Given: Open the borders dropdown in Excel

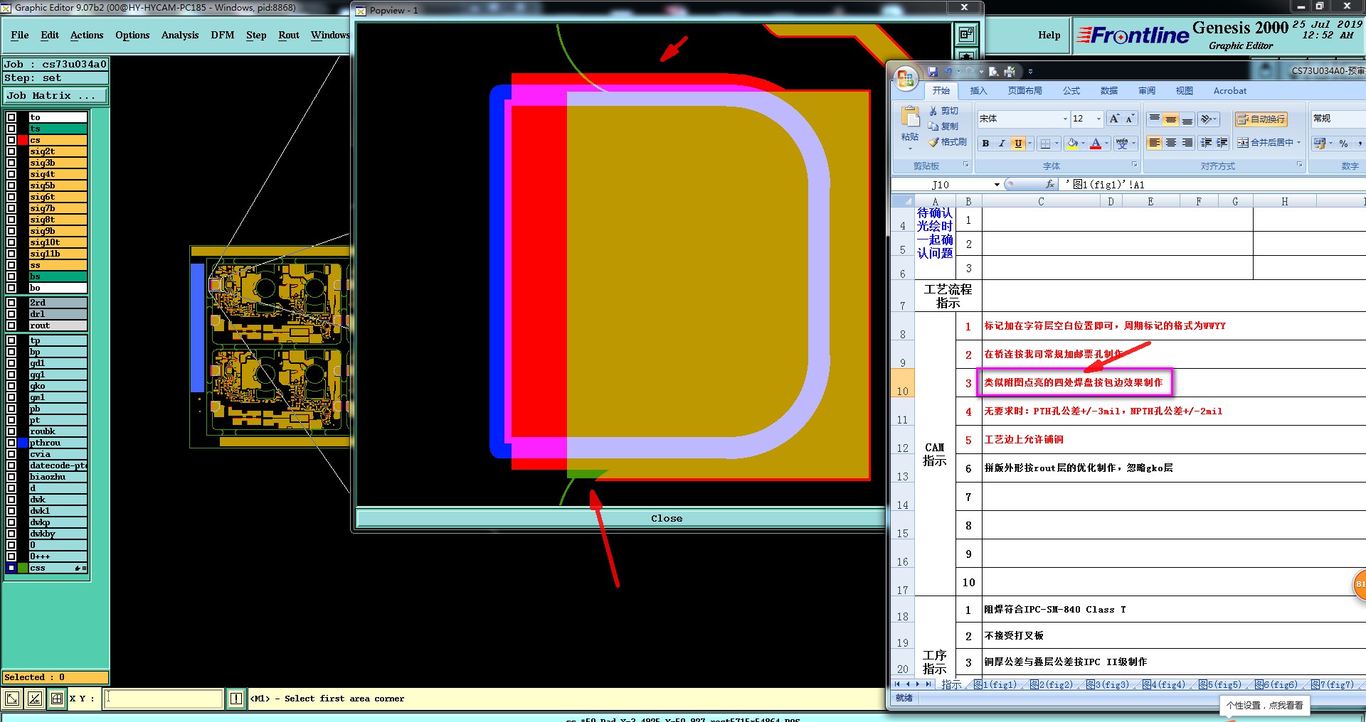Looking at the screenshot, I should [1057, 143].
